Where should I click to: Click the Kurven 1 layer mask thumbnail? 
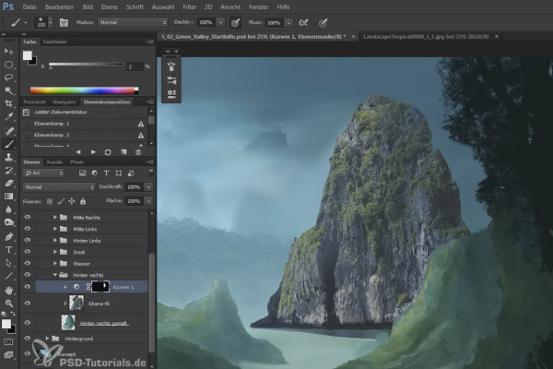(x=100, y=286)
